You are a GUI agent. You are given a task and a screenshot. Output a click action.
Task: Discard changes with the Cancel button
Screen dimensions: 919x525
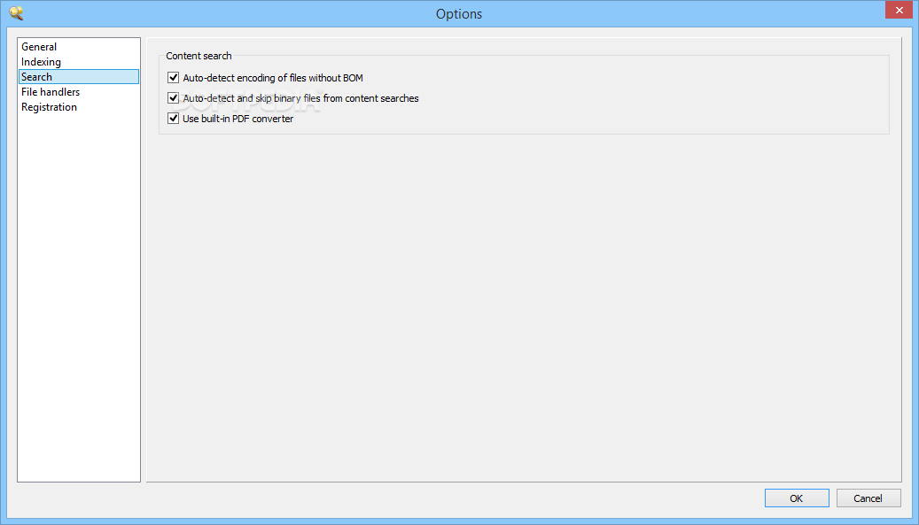[868, 498]
